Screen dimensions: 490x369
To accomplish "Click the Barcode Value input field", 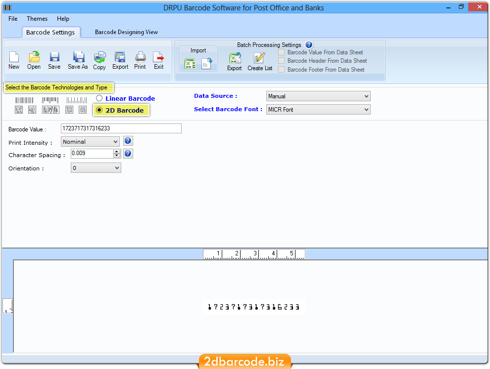I will coord(121,128).
